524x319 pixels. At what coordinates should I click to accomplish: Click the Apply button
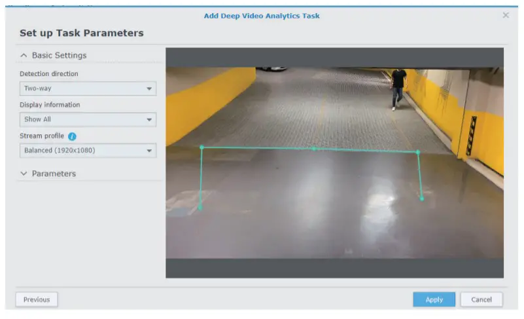coord(434,299)
